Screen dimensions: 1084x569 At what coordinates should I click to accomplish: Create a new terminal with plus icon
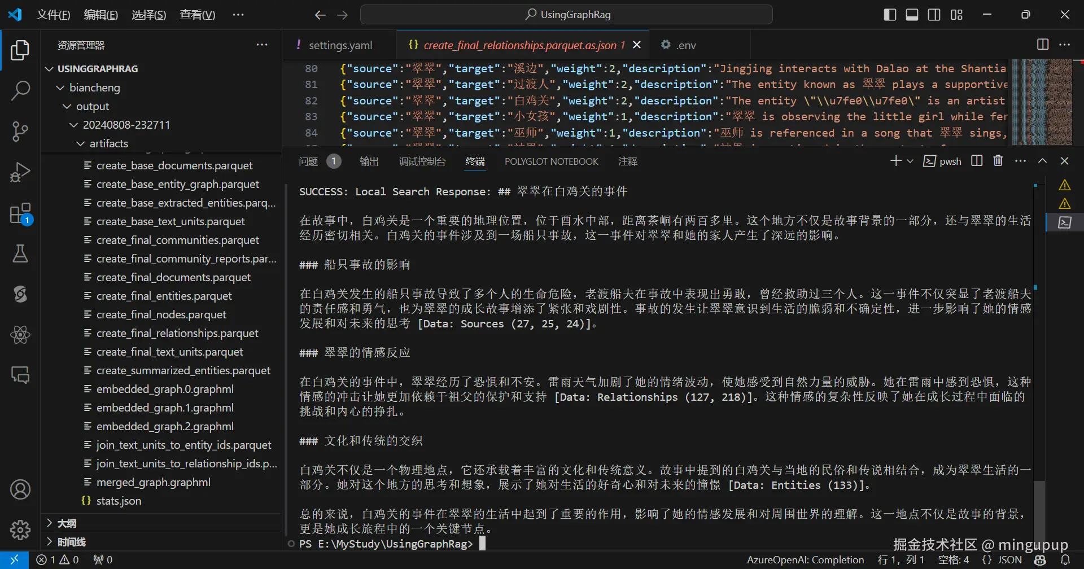(x=895, y=161)
